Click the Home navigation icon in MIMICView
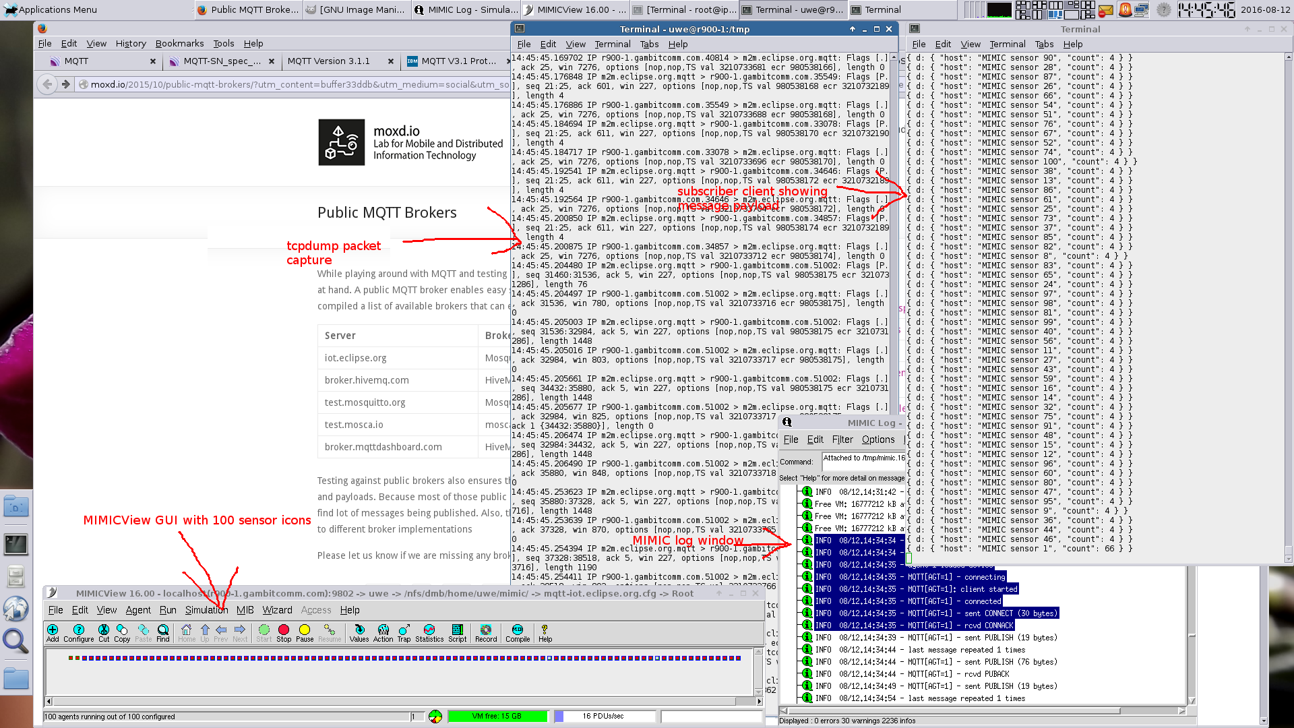 (x=187, y=633)
